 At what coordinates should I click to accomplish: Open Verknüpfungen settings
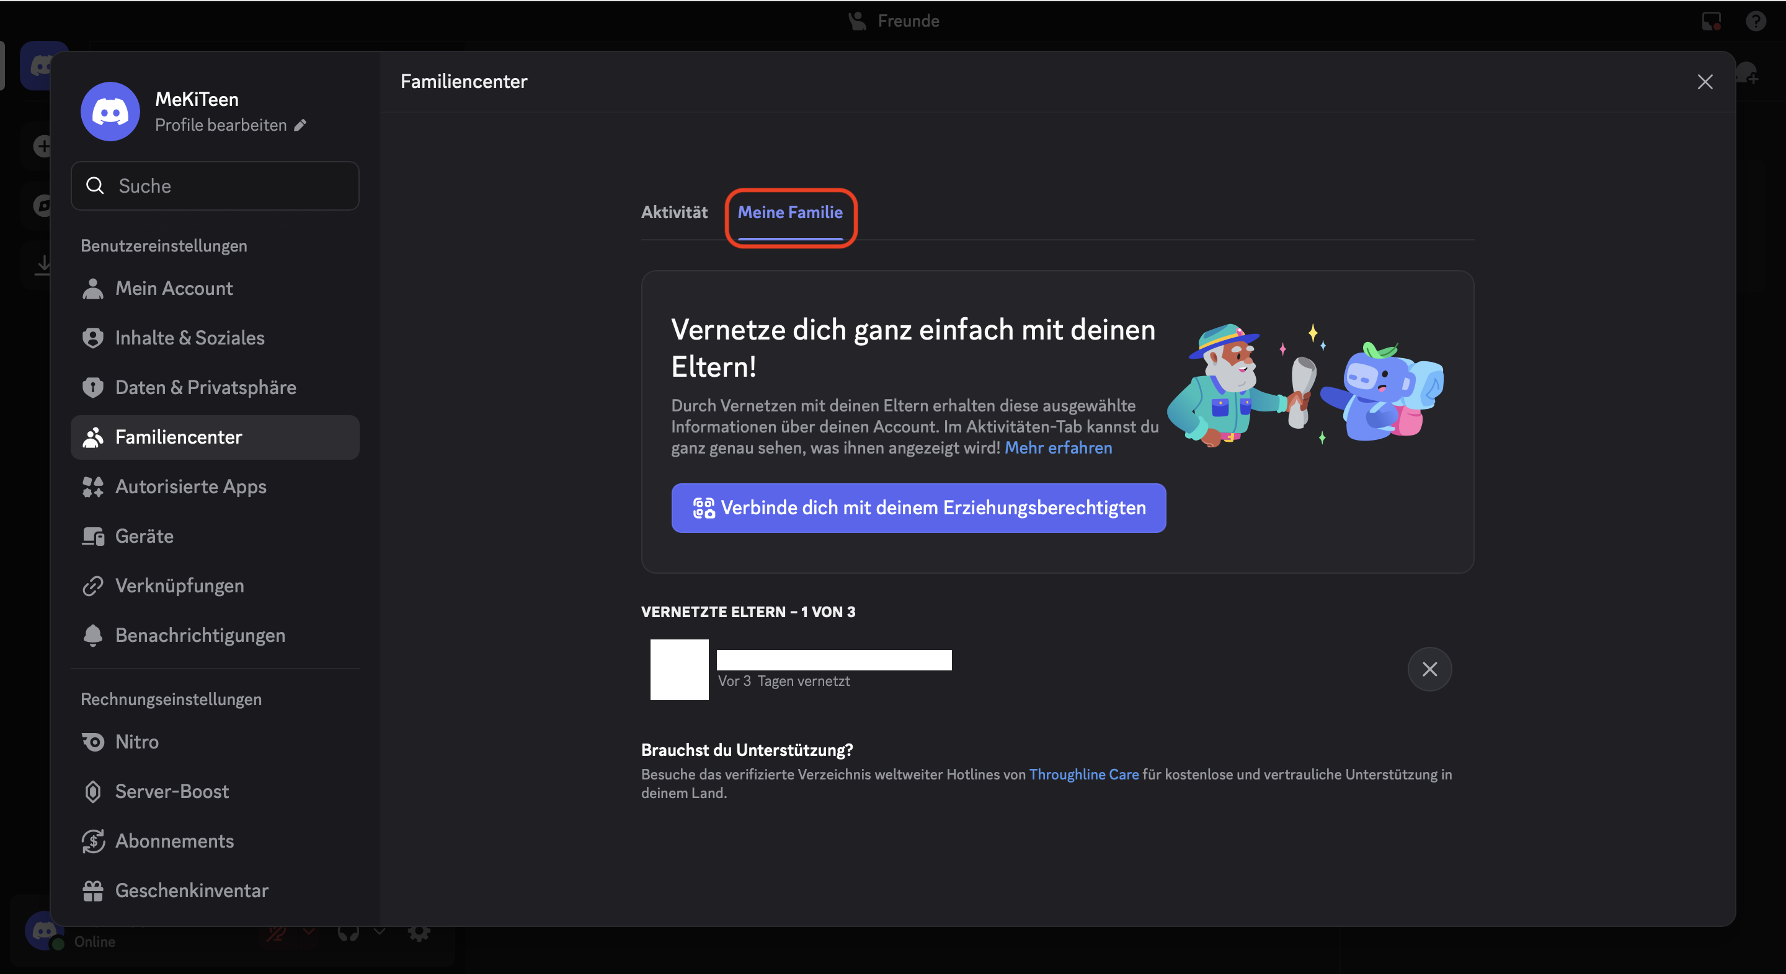coord(179,586)
